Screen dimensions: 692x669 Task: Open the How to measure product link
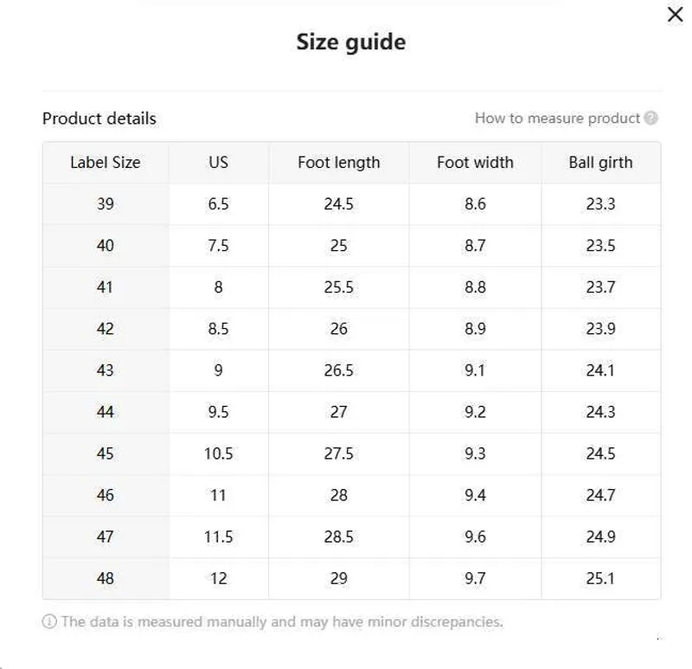click(x=557, y=118)
